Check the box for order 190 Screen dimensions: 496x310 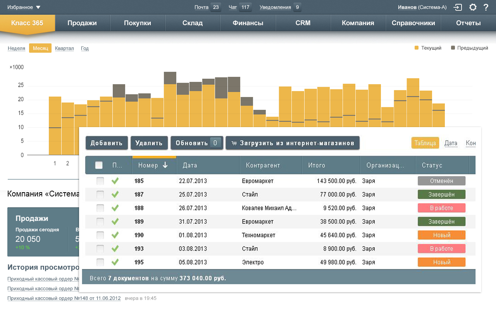(x=100, y=235)
